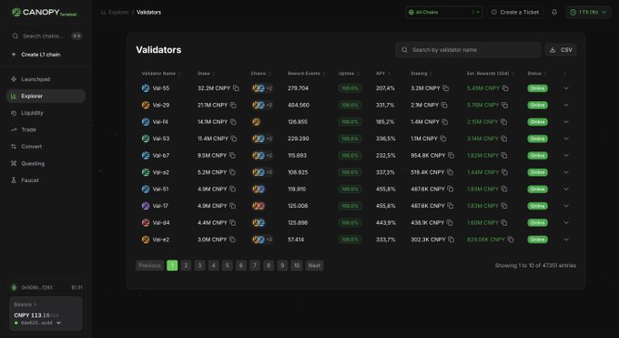Click the Canopy Terminal logo
619x338 pixels.
45,12
